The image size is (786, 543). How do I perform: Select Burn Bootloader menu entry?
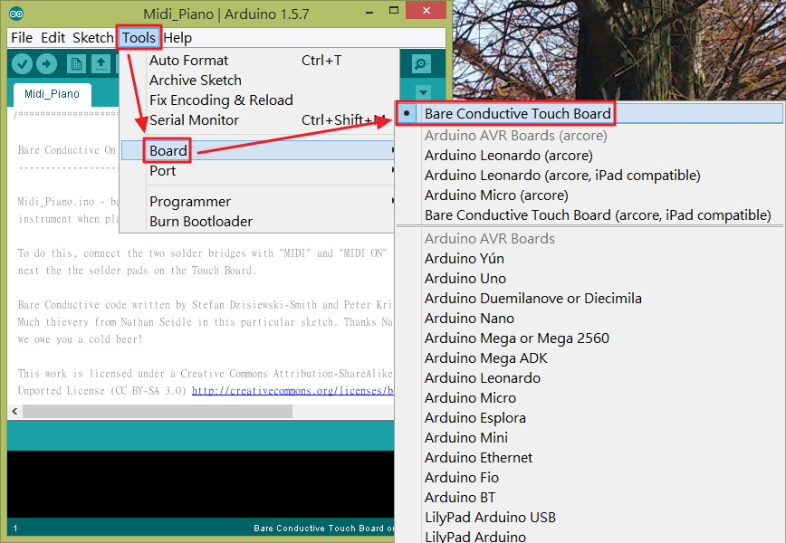(258, 222)
